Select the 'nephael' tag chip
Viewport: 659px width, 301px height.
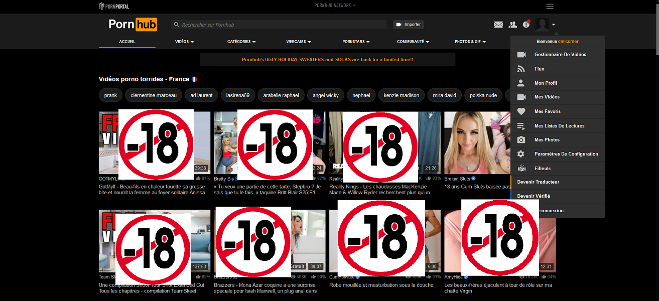(361, 95)
